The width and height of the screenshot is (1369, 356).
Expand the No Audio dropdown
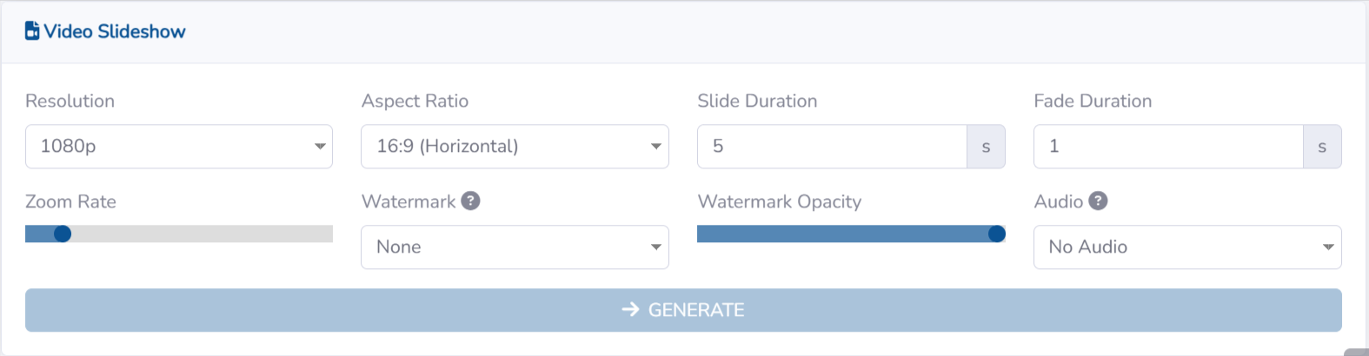(x=1186, y=247)
